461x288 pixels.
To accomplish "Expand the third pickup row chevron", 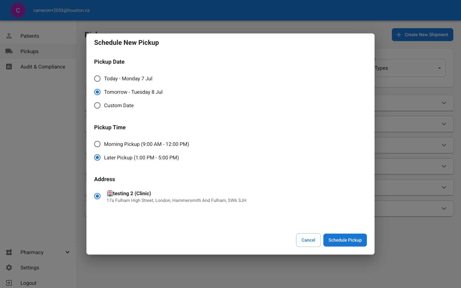I will point(444,145).
